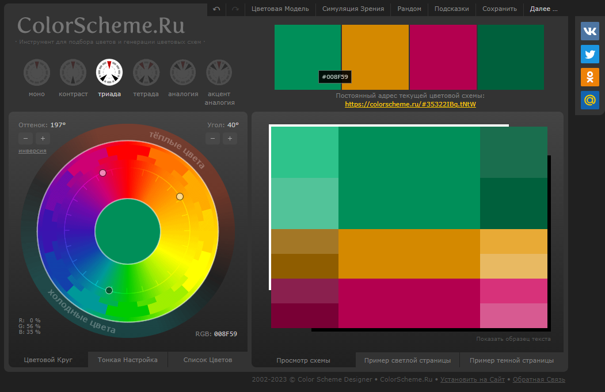This screenshot has width=605, height=392.
Task: Click инверсия to invert the hue
Action: click(32, 151)
